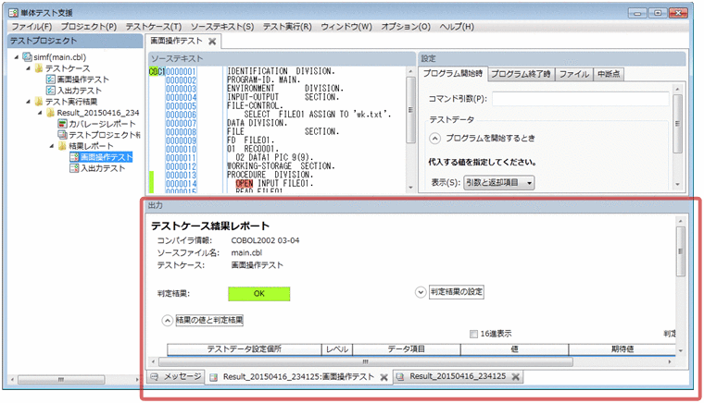This screenshot has height=403, width=704.
Task: Click the レベル column header
Action: (x=337, y=349)
